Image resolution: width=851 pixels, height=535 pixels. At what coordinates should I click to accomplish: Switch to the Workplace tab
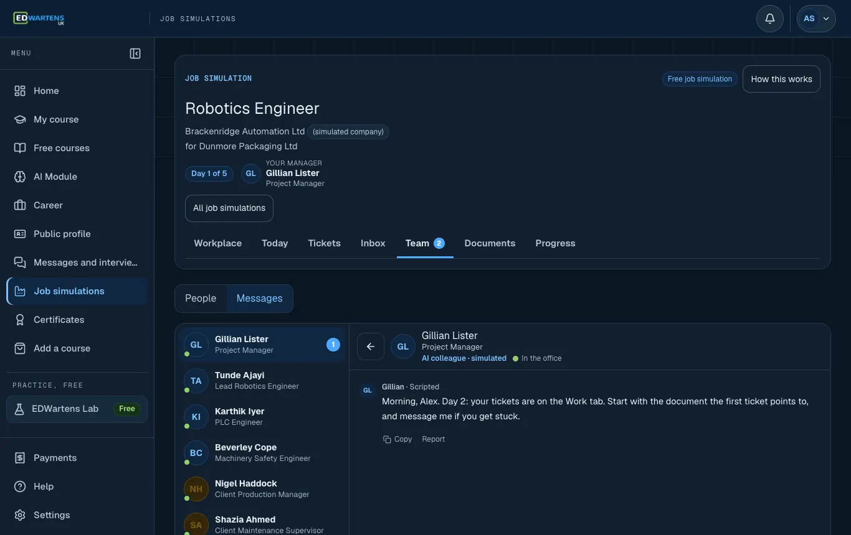(x=218, y=243)
